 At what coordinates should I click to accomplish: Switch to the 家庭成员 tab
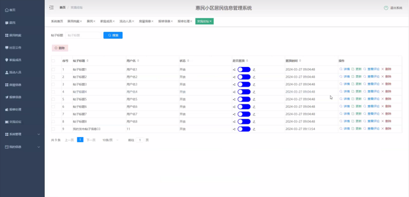pos(106,21)
